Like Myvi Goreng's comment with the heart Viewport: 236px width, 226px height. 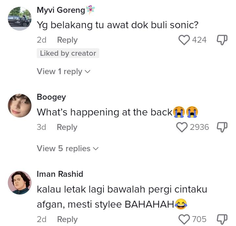(184, 40)
